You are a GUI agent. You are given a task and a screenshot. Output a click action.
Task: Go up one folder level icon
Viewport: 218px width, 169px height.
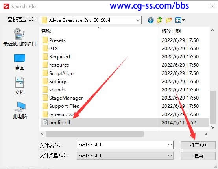pos(160,20)
